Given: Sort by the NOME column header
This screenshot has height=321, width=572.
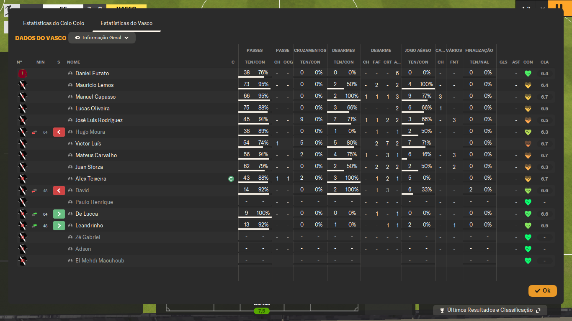Looking at the screenshot, I should pyautogui.click(x=73, y=62).
